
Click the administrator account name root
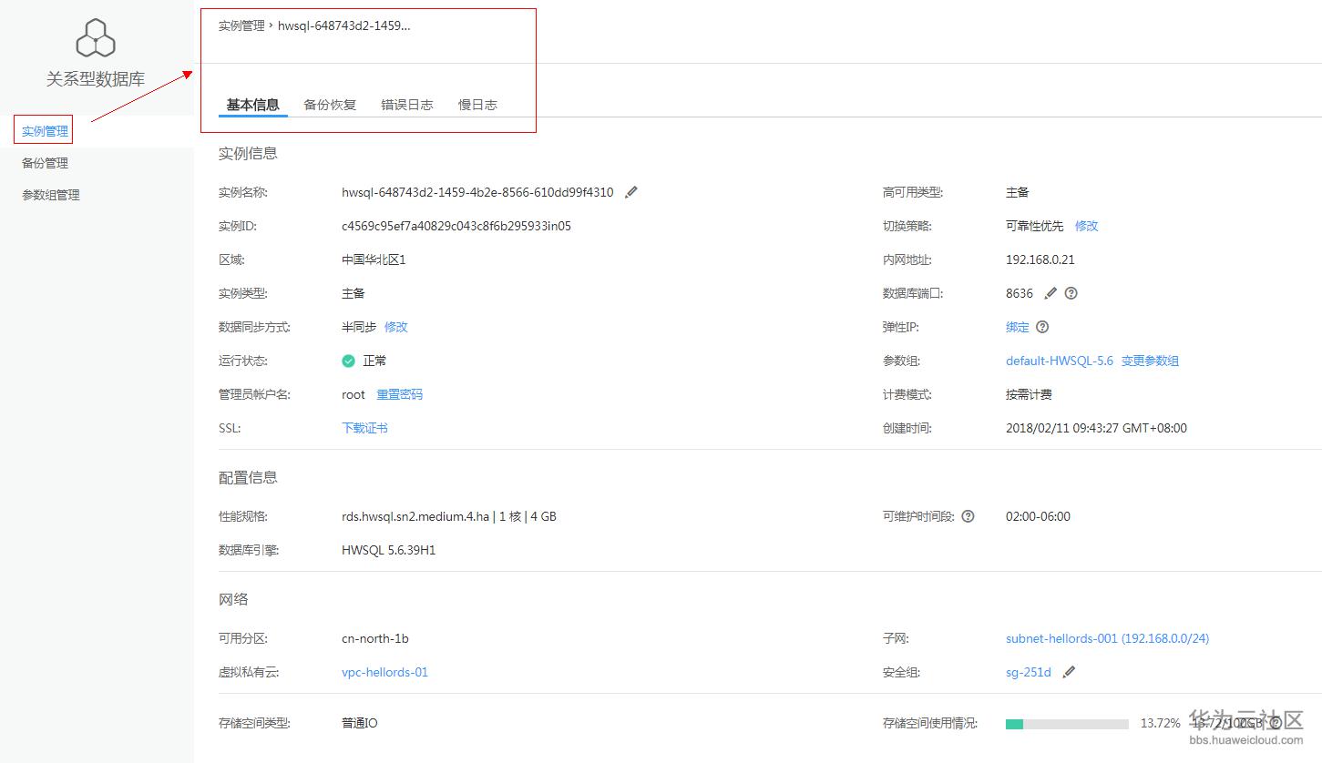(x=354, y=394)
